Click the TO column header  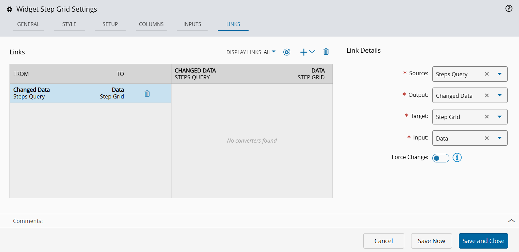(120, 74)
